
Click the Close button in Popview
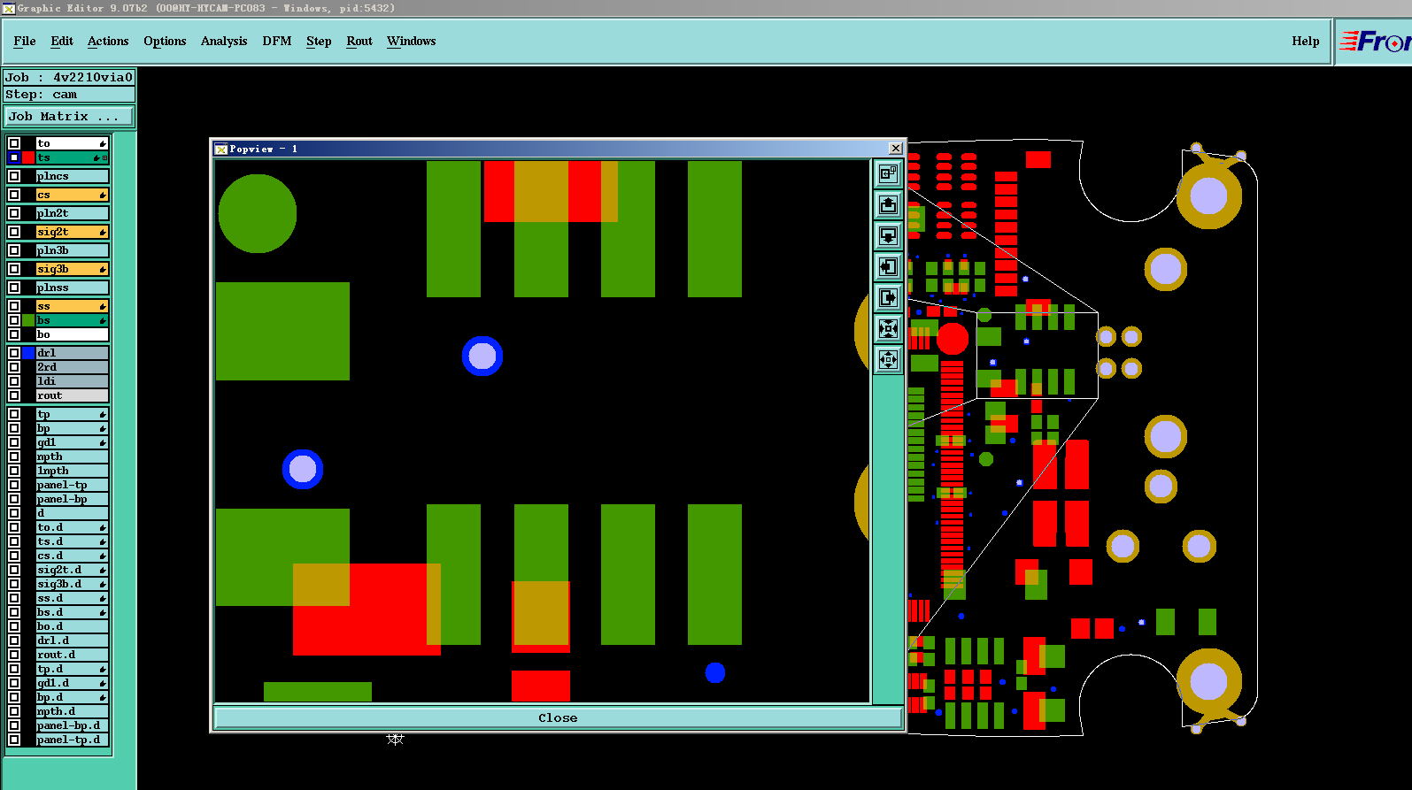click(558, 717)
